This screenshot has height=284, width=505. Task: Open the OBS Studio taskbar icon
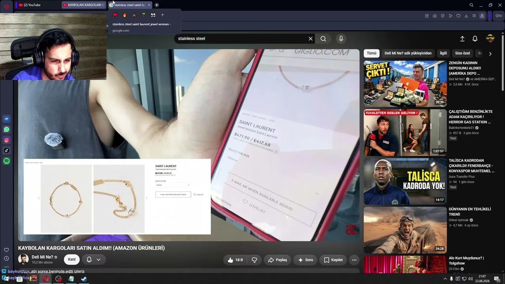click(58, 279)
